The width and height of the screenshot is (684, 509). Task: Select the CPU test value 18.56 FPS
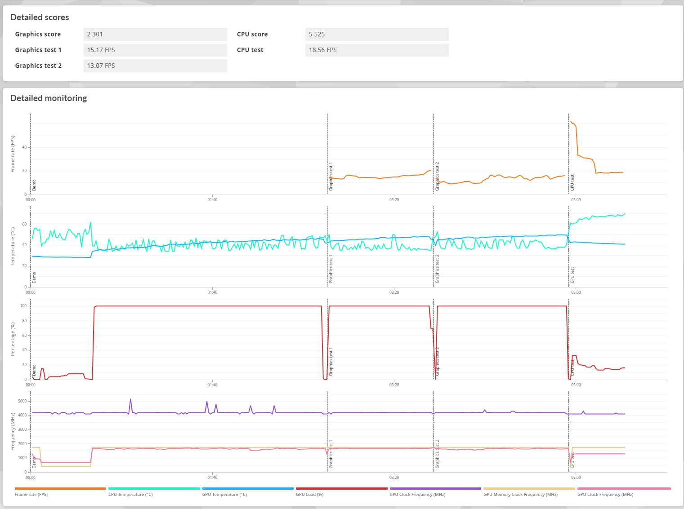point(377,50)
